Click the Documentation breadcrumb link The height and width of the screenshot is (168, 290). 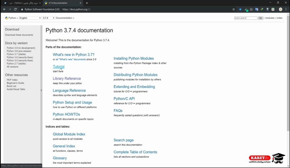[x=64, y=18]
